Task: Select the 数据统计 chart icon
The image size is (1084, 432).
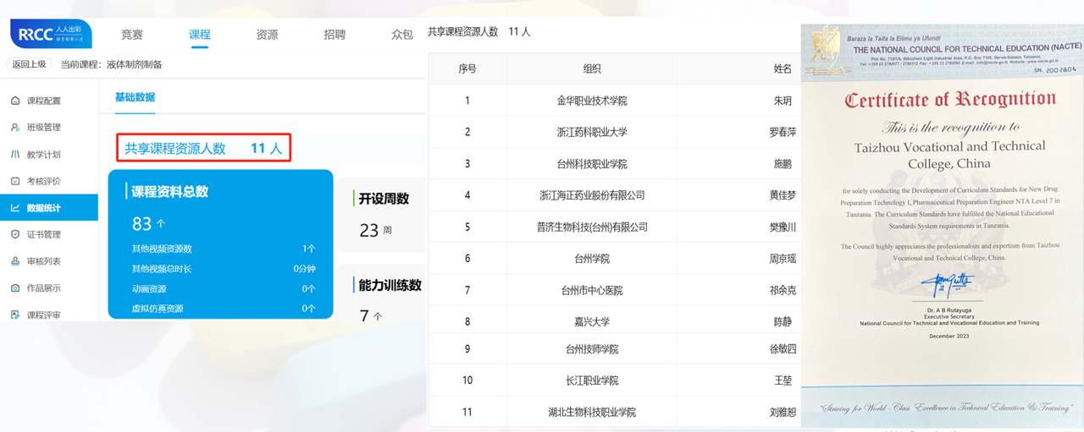Action: [15, 208]
